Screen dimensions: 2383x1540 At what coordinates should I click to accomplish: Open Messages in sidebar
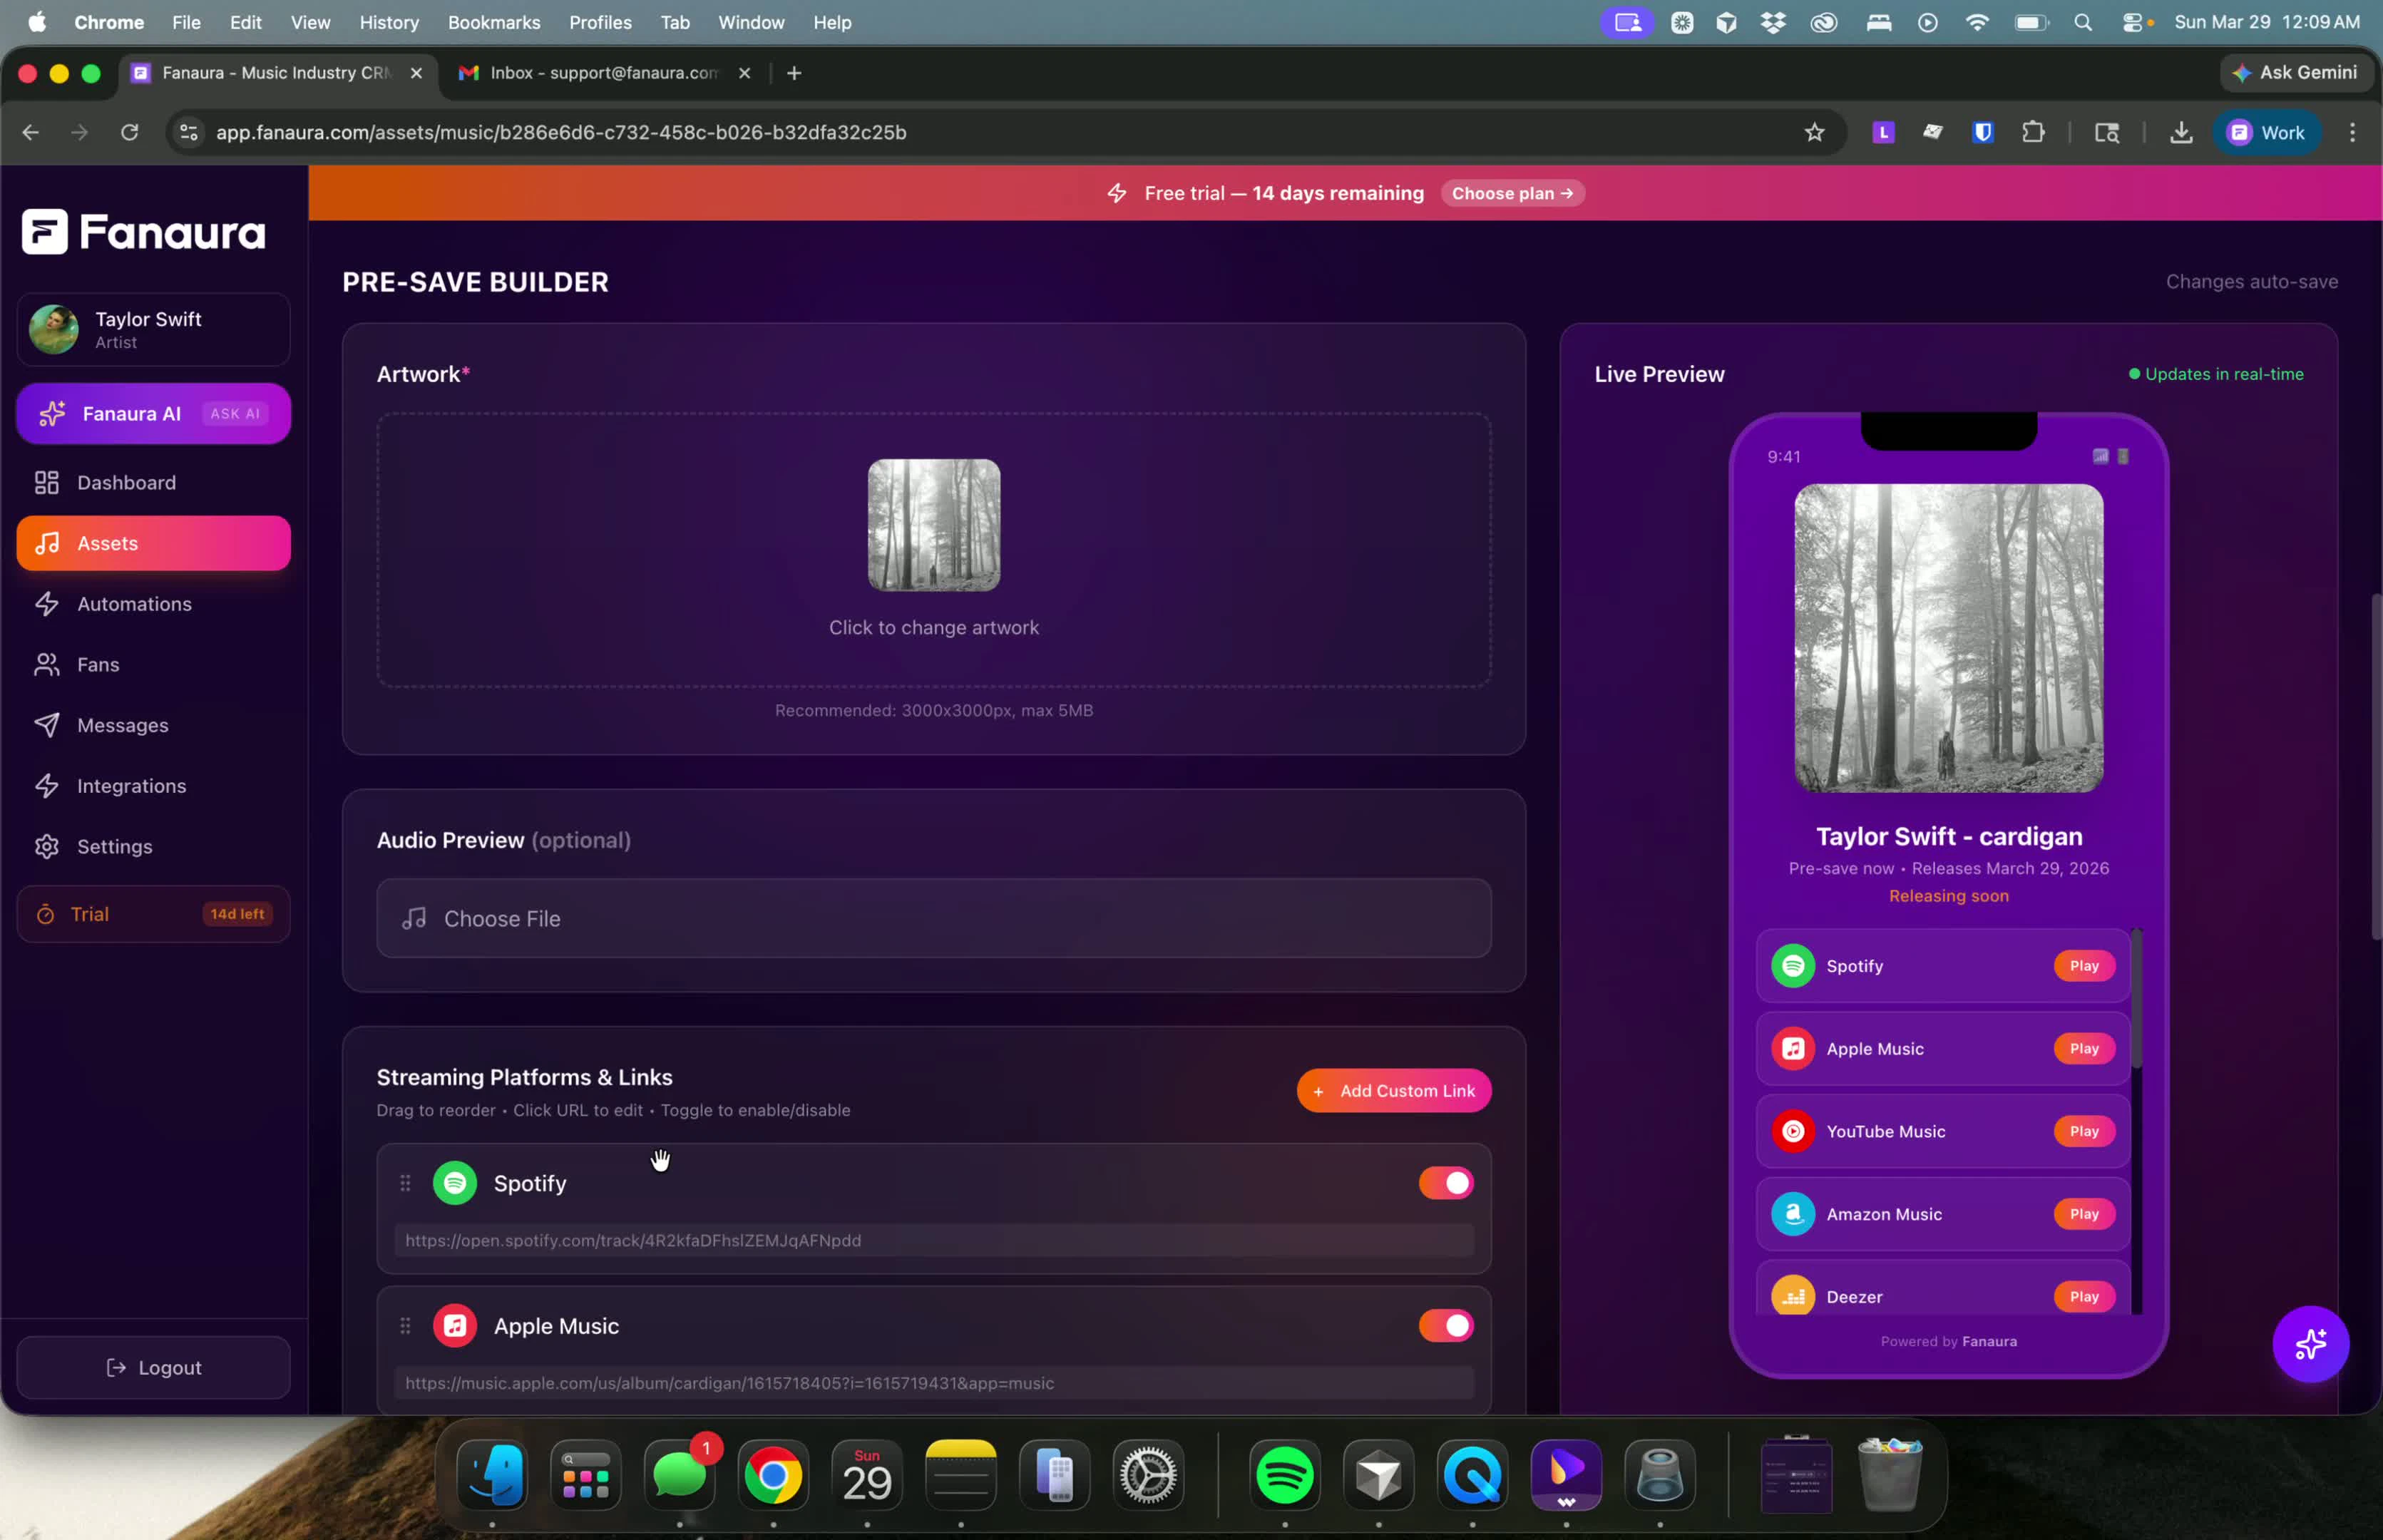pyautogui.click(x=153, y=725)
